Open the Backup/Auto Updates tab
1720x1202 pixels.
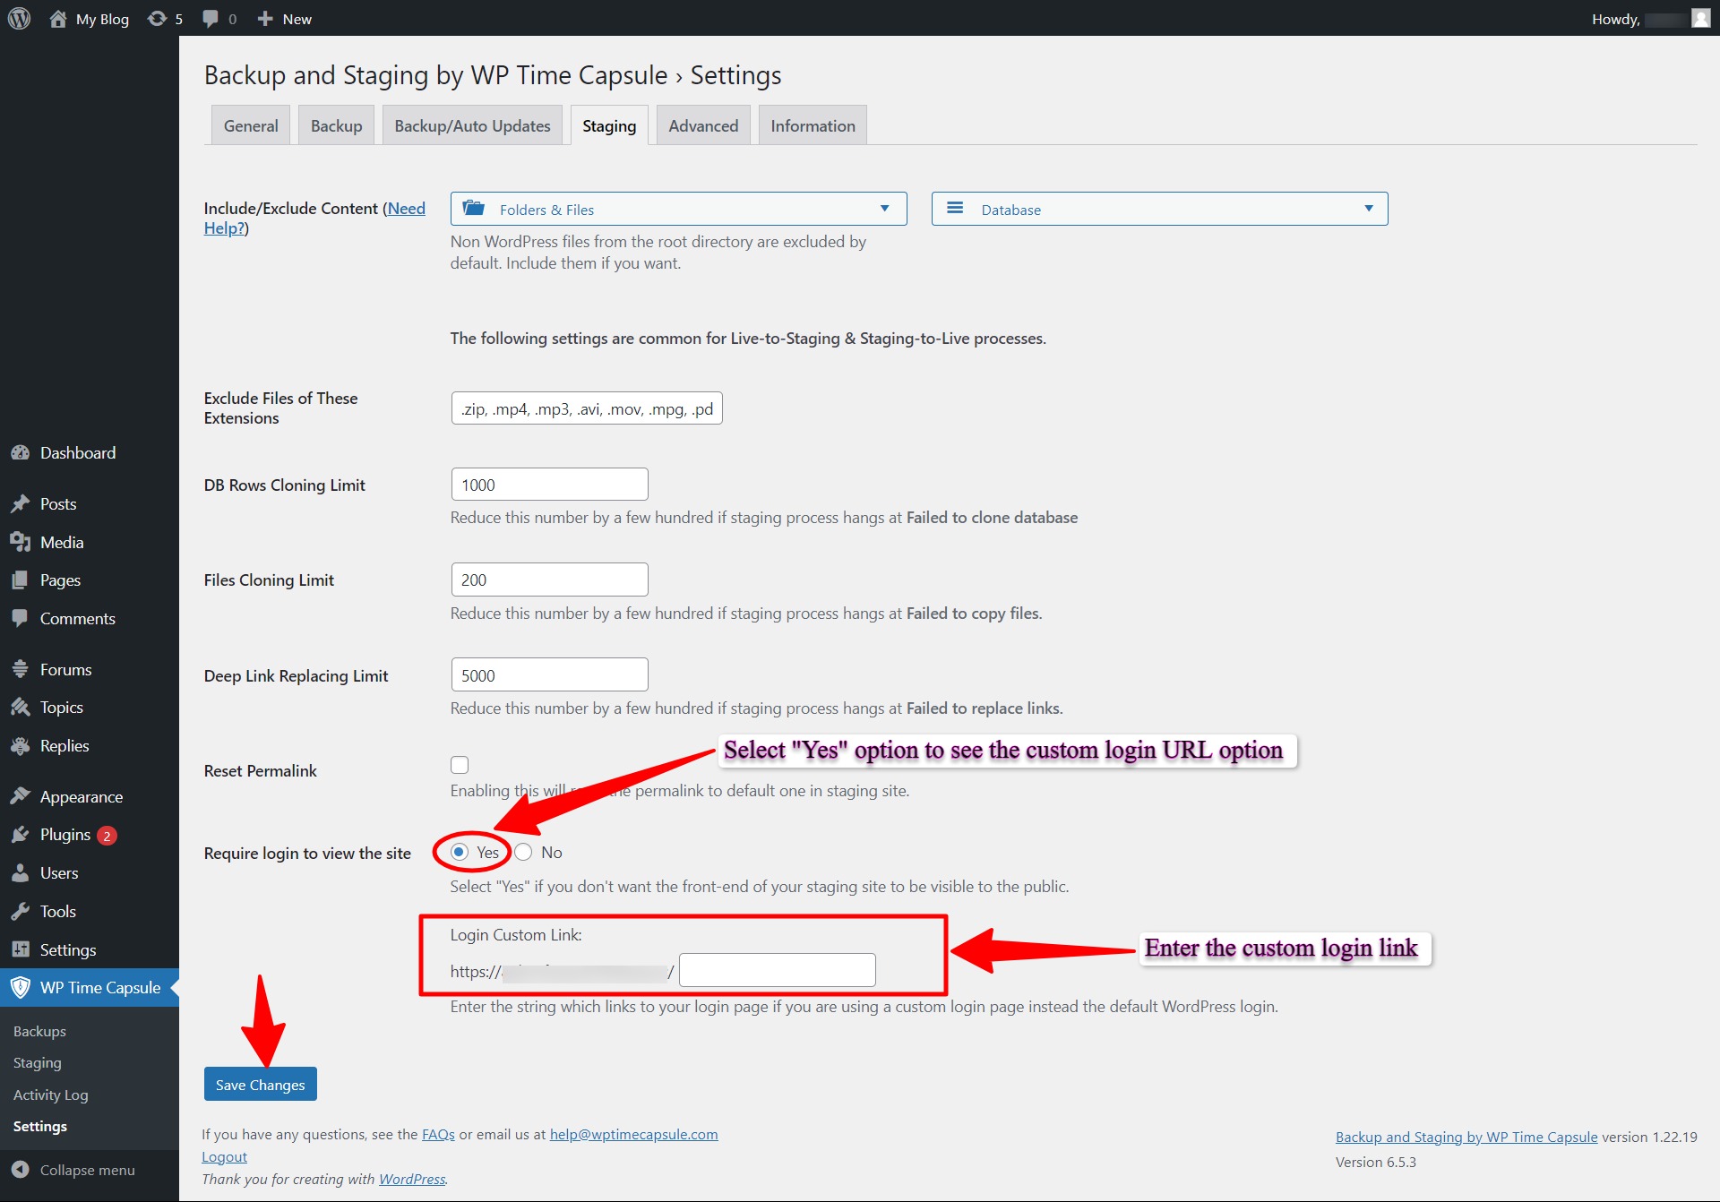pos(472,125)
